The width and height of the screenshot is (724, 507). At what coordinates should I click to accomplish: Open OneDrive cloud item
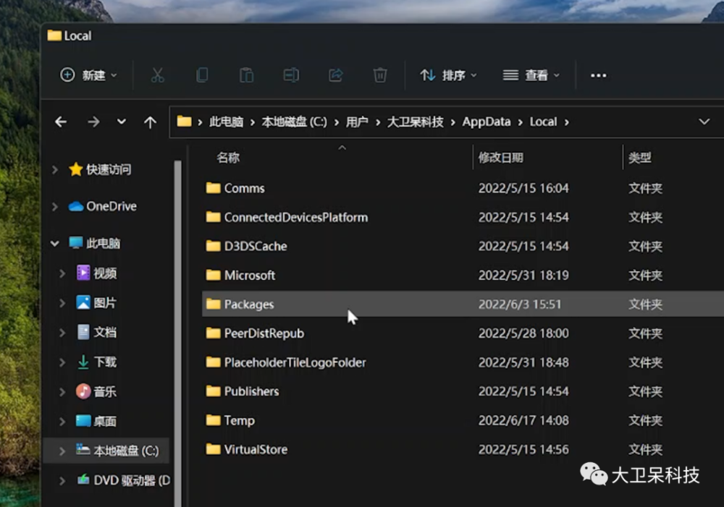click(x=103, y=206)
